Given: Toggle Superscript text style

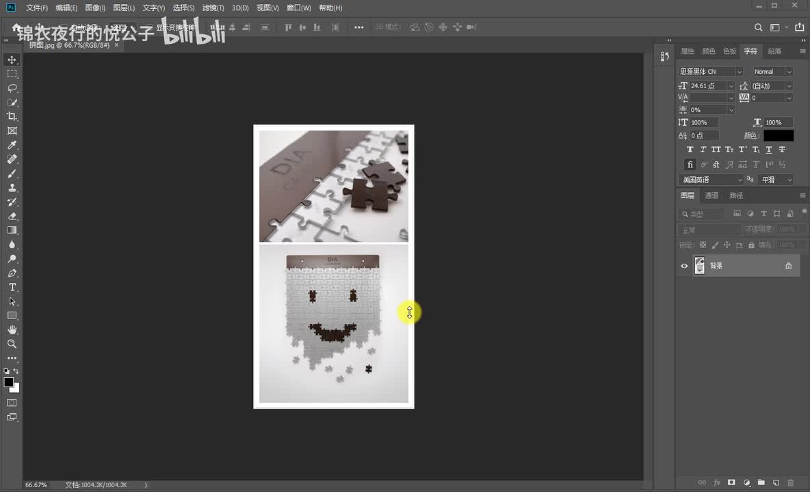Looking at the screenshot, I should (x=742, y=150).
